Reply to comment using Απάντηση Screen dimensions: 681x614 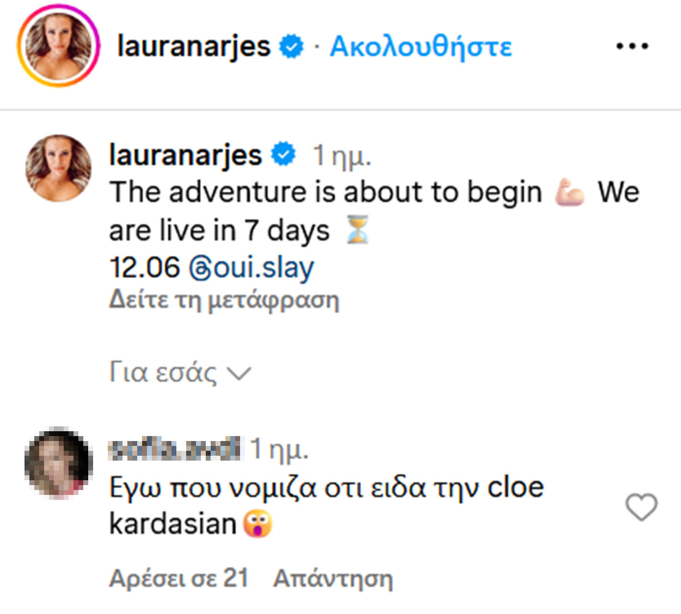coord(333,578)
